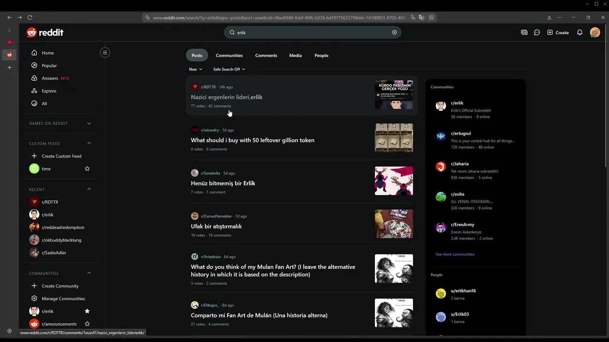The width and height of the screenshot is (609, 342).
Task: Select the Comments search tab
Action: point(266,56)
